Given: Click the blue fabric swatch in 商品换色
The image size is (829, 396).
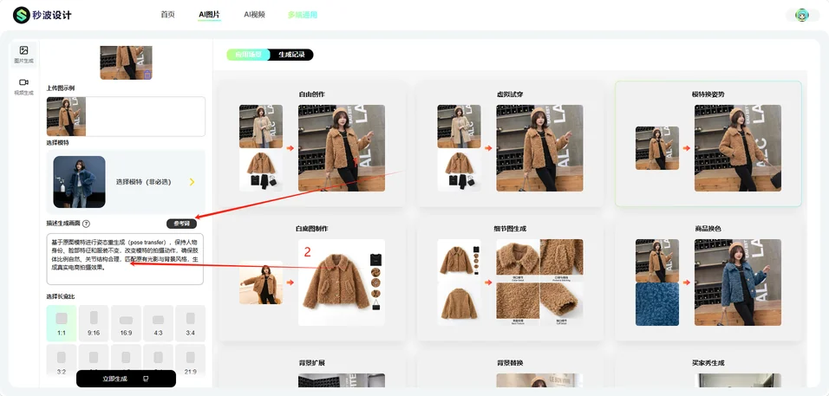Looking at the screenshot, I should tap(657, 304).
